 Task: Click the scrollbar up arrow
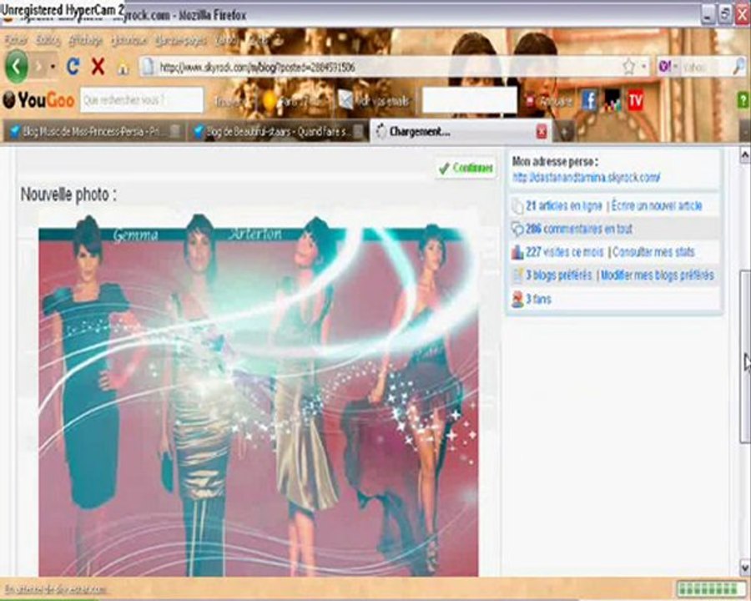[745, 155]
